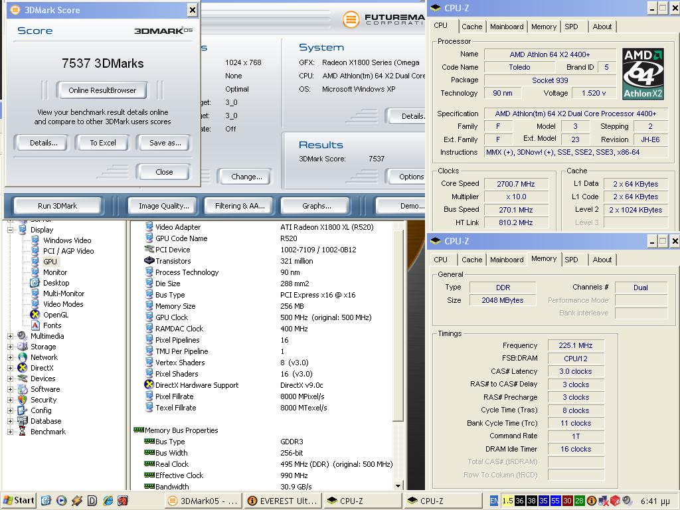This screenshot has height=510, width=680.
Task: Click Futuremark logo icon in 3DMark
Action: click(x=351, y=19)
